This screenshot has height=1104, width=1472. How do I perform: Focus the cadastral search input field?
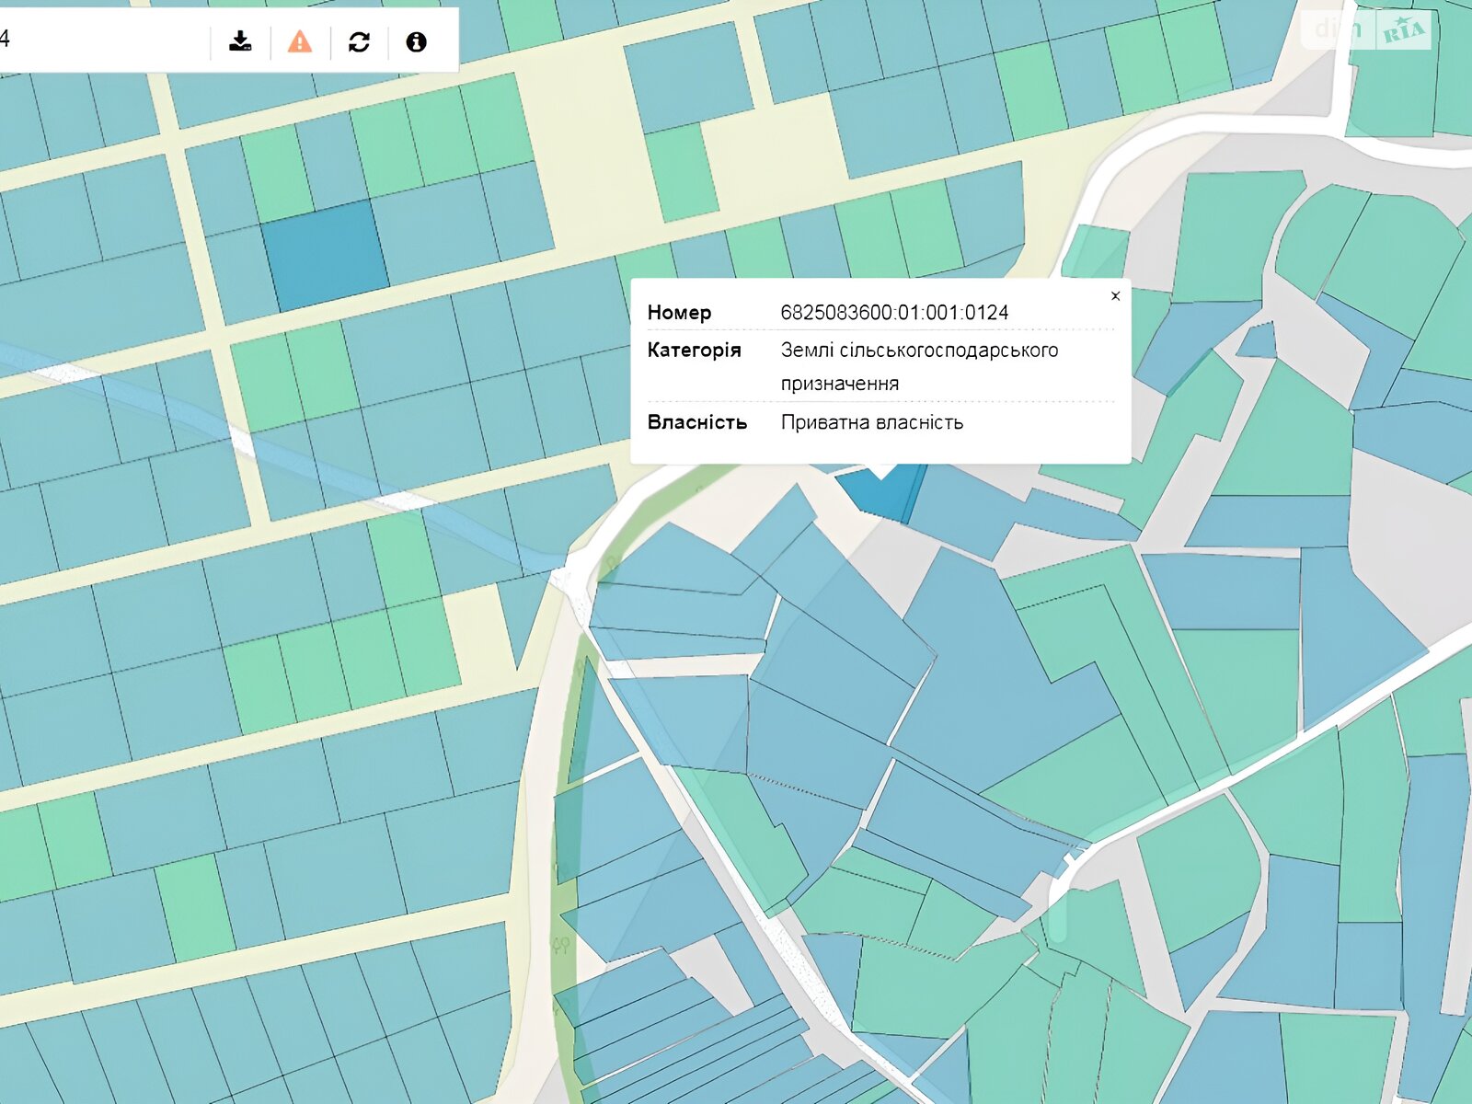101,39
